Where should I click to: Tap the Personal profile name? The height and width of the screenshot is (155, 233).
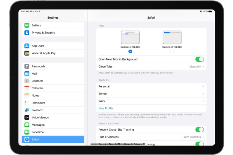click(x=104, y=86)
